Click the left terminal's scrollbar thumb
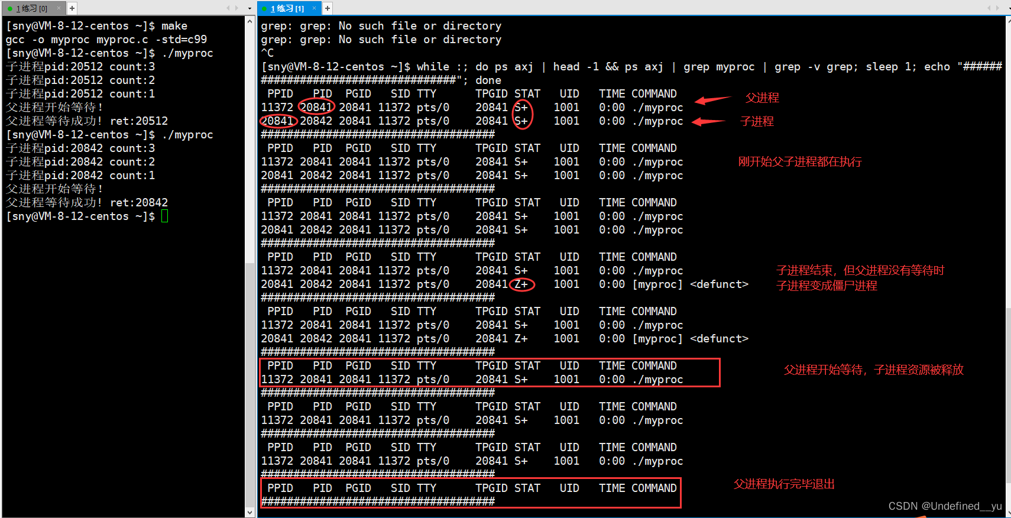The image size is (1011, 518). click(250, 384)
